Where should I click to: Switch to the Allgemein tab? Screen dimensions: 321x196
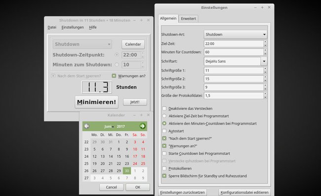(x=168, y=18)
